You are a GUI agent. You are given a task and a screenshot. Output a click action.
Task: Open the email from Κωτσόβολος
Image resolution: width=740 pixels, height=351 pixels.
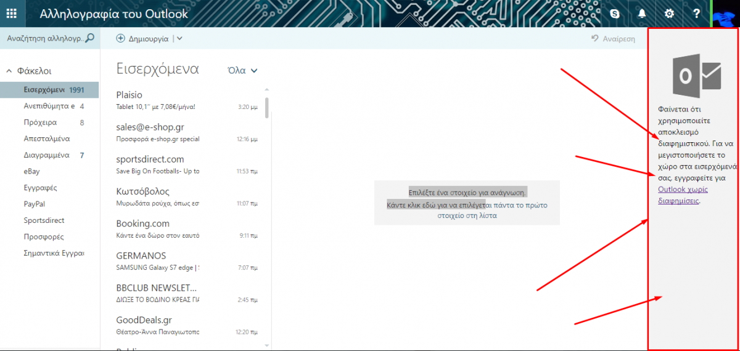tap(188, 196)
